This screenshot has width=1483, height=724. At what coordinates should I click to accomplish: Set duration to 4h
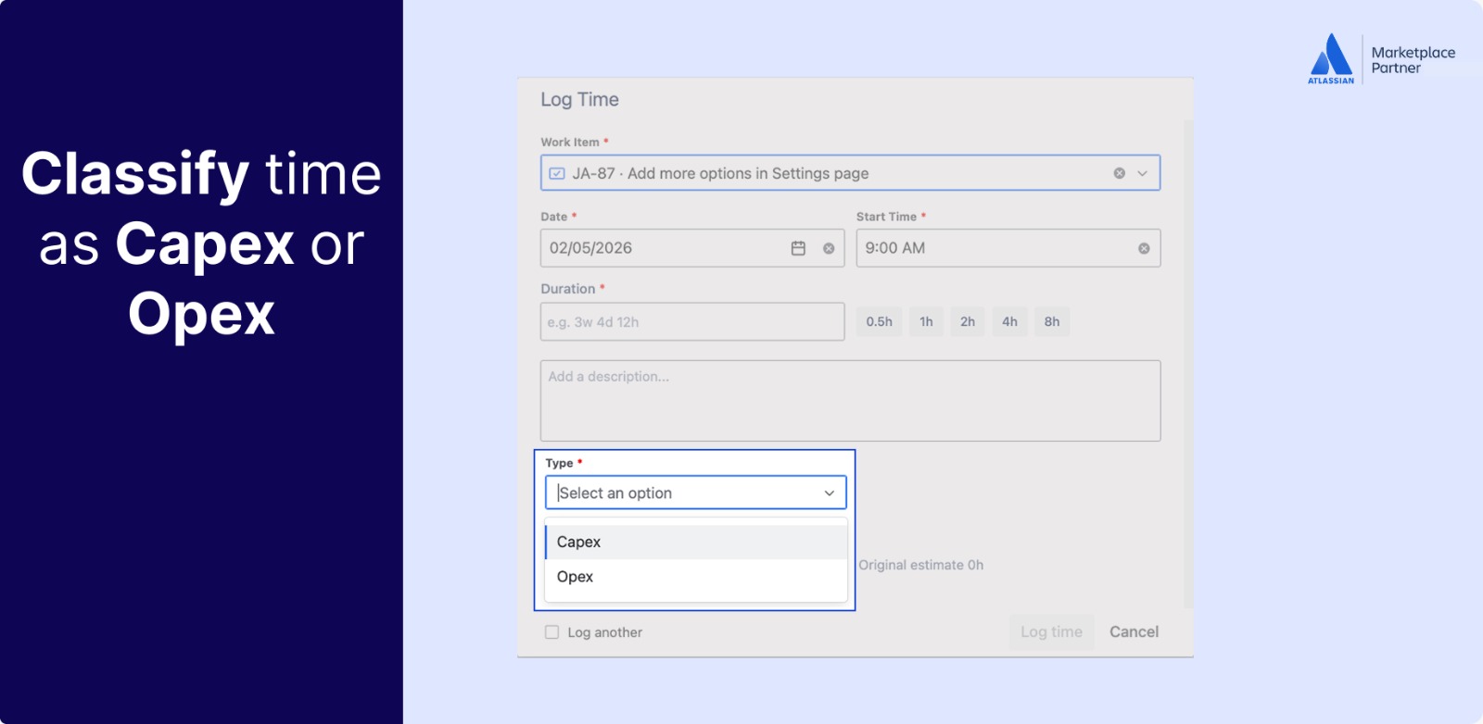(1009, 321)
